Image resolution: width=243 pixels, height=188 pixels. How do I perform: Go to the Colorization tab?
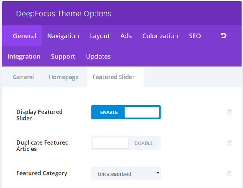click(160, 36)
